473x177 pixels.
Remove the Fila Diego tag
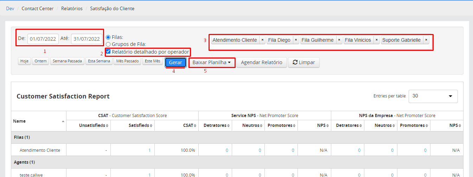(x=296, y=40)
